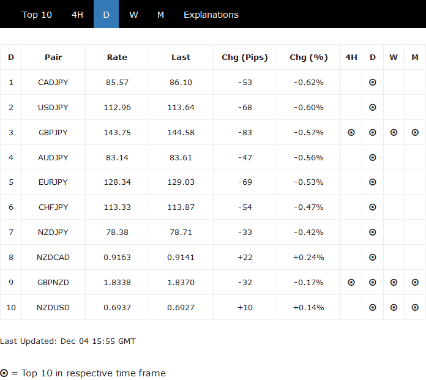Open the W weekly tab
Image resolution: width=426 pixels, height=380 pixels.
[133, 15]
